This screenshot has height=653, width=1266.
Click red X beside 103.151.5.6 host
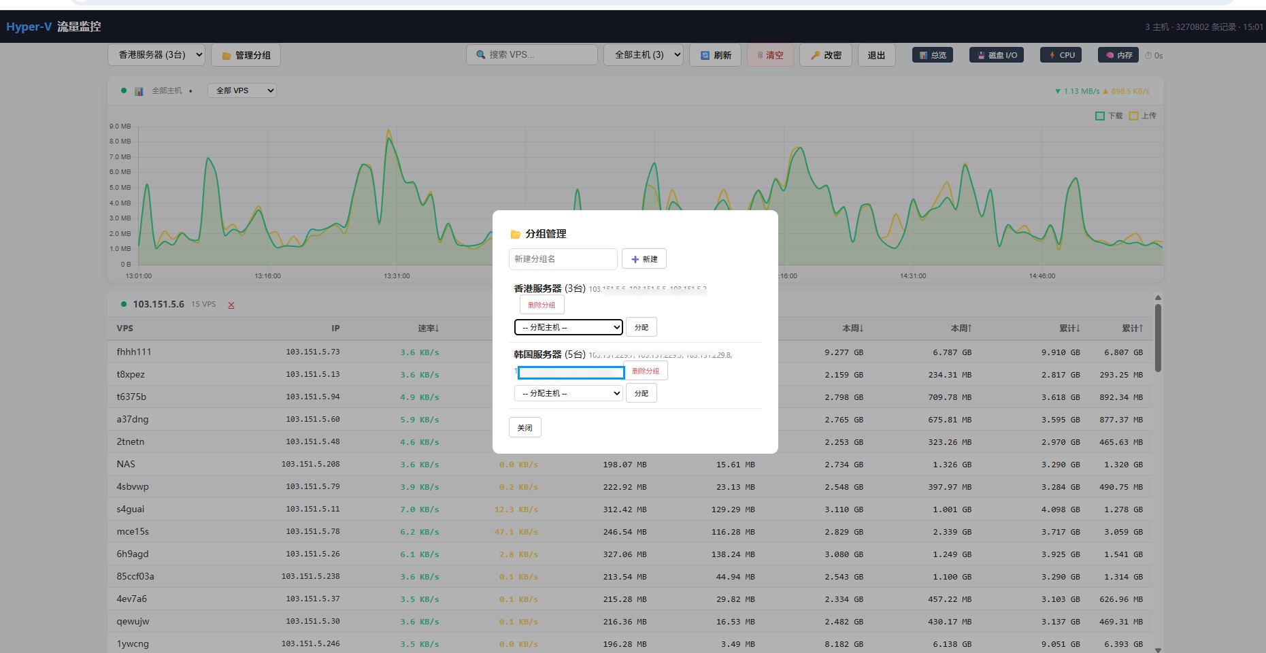tap(231, 305)
